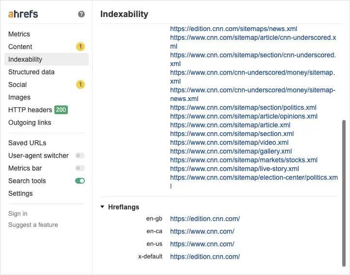Click the ahrefs logo

(23, 14)
